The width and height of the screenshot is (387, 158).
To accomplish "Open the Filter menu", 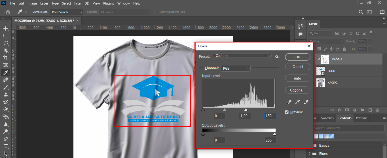I will pos(78,3).
